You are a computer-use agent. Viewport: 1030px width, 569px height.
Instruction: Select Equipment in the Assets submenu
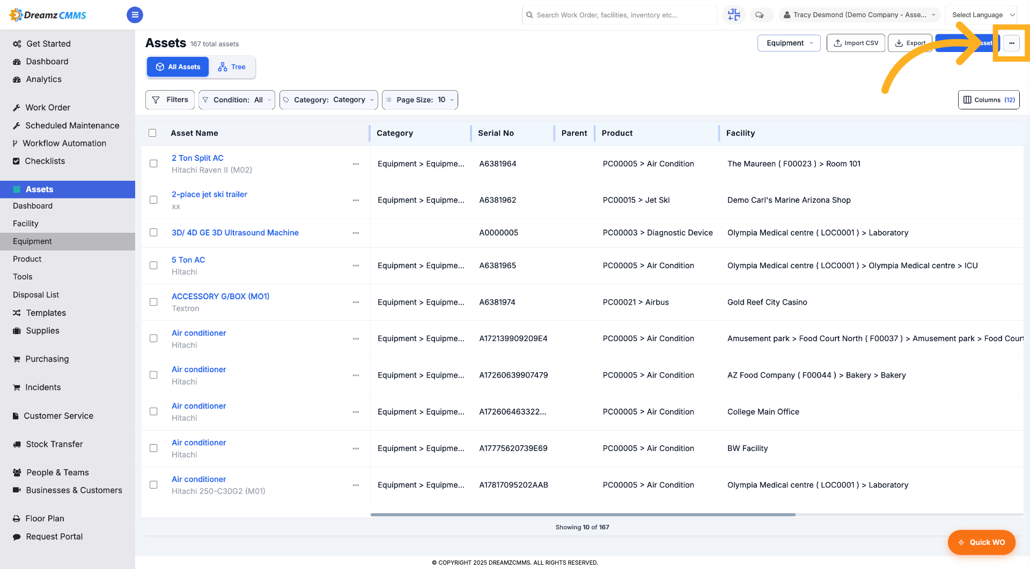coord(68,241)
